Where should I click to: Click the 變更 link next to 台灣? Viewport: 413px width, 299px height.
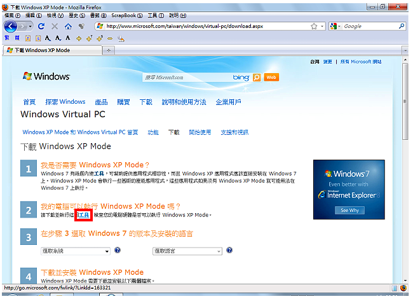327,62
